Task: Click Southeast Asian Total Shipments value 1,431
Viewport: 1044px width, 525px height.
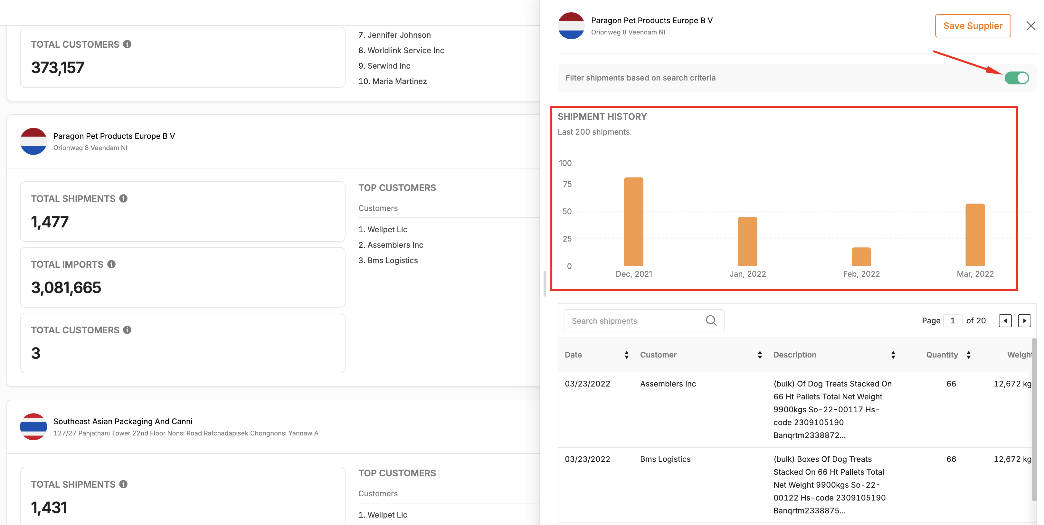Action: [x=49, y=507]
